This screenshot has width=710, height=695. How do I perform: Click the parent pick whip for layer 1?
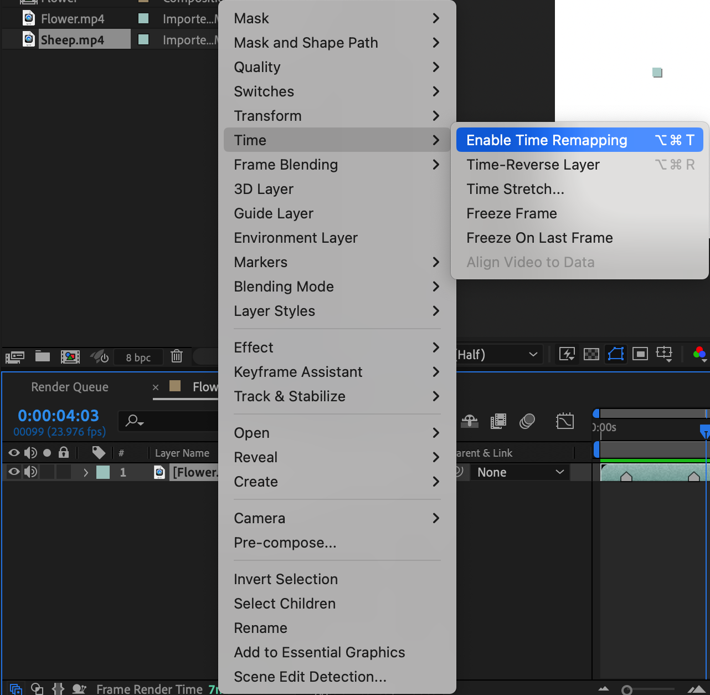(x=460, y=472)
